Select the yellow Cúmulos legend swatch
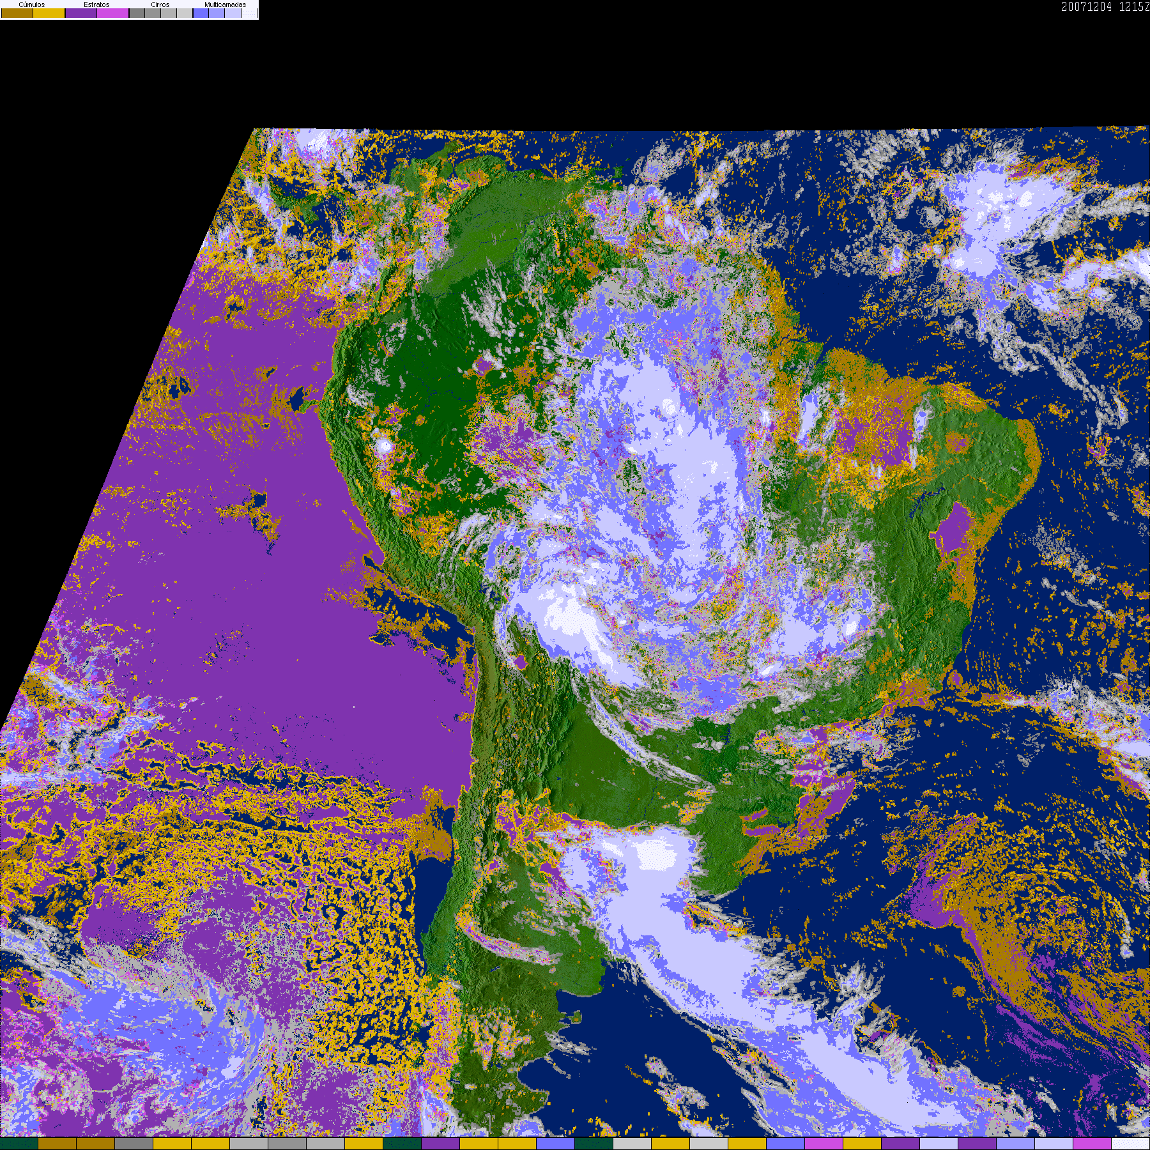The height and width of the screenshot is (1150, 1150). click(49, 13)
